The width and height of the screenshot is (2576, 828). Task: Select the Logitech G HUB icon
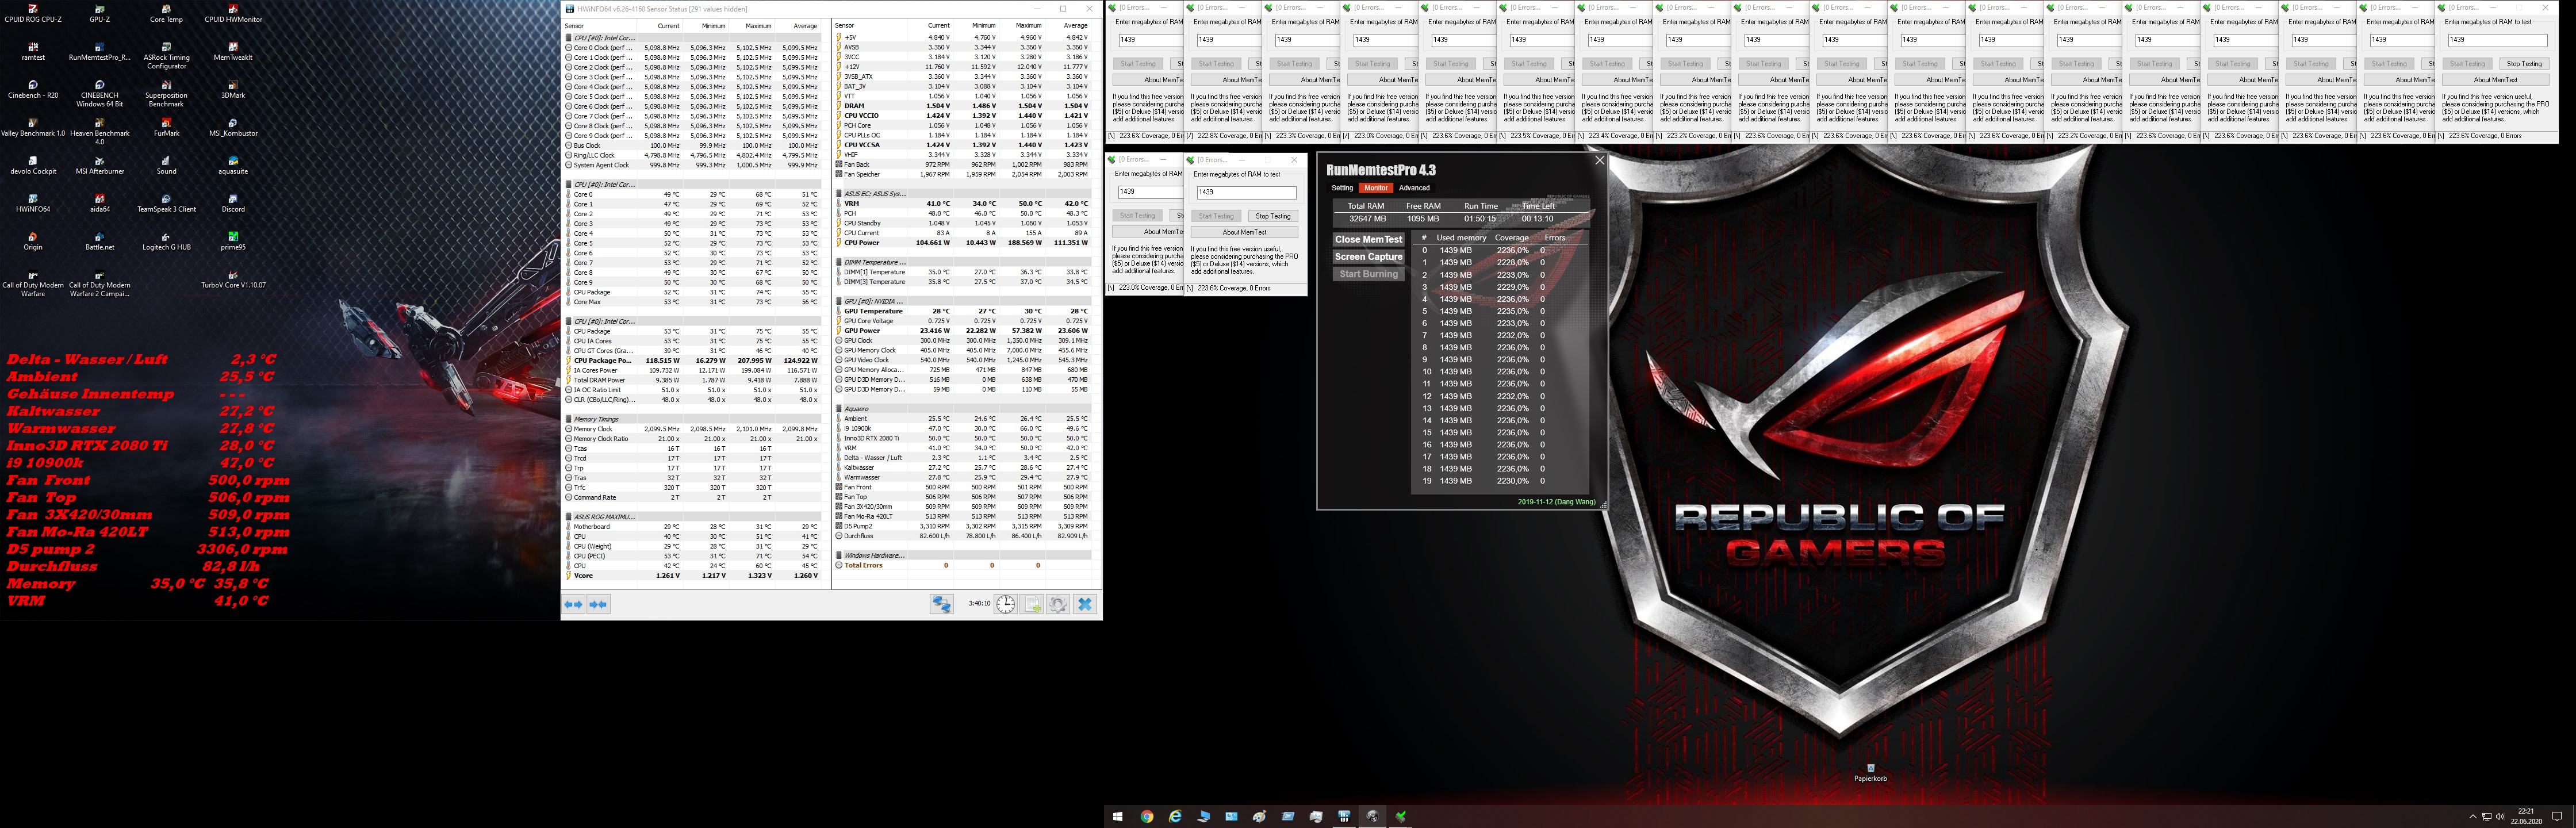(166, 241)
